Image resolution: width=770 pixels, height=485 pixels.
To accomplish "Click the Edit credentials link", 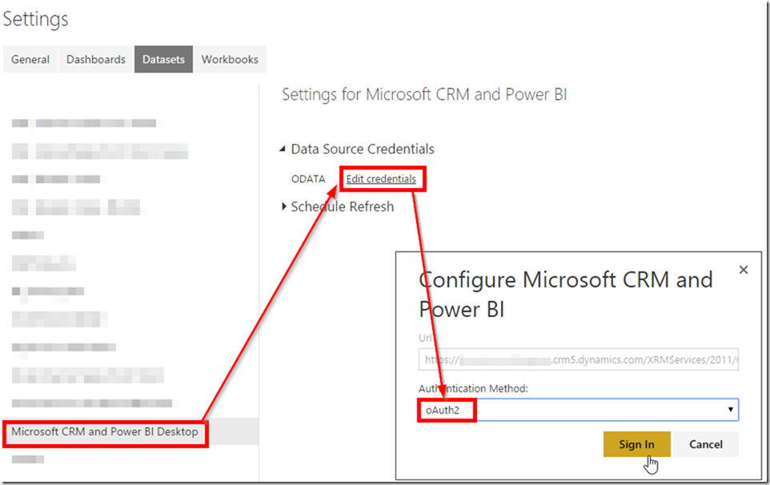I will tap(381, 179).
